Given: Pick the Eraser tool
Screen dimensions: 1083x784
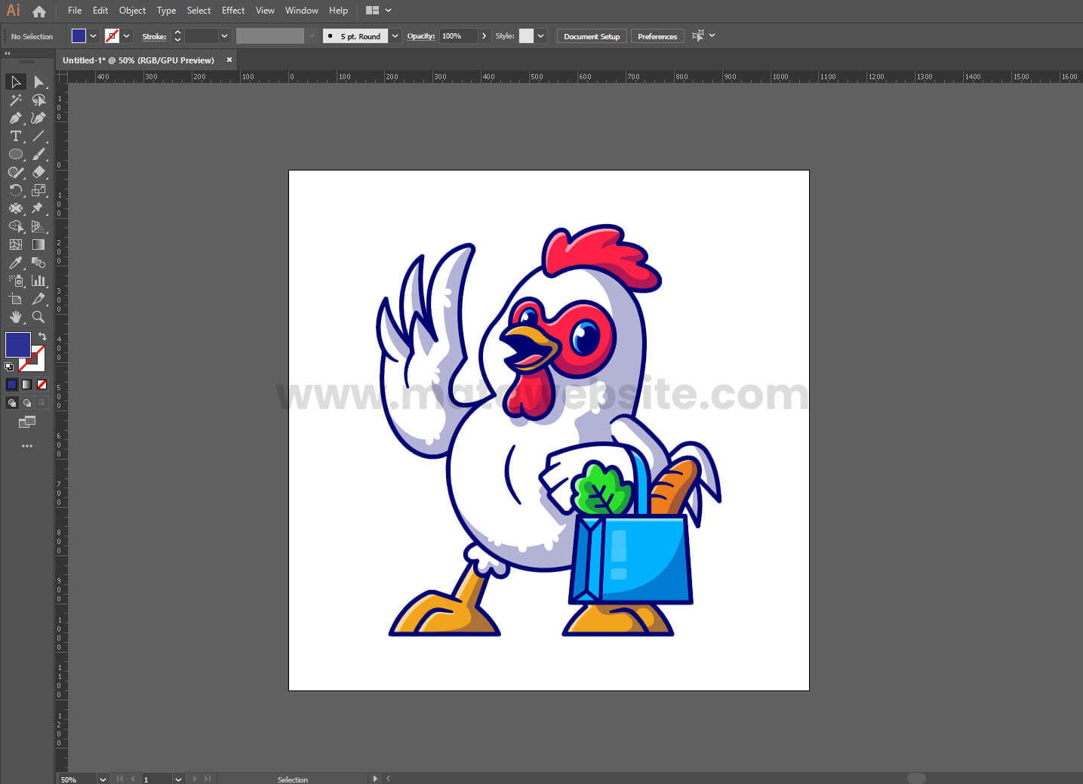Looking at the screenshot, I should (38, 172).
